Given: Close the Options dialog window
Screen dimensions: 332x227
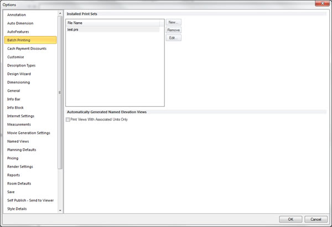Looking at the screenshot, I should tap(320, 4).
